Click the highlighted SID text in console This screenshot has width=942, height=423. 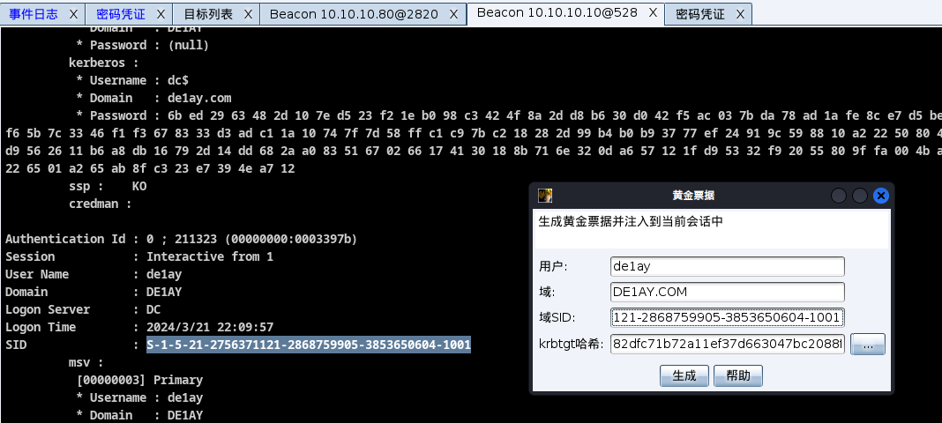click(x=309, y=345)
